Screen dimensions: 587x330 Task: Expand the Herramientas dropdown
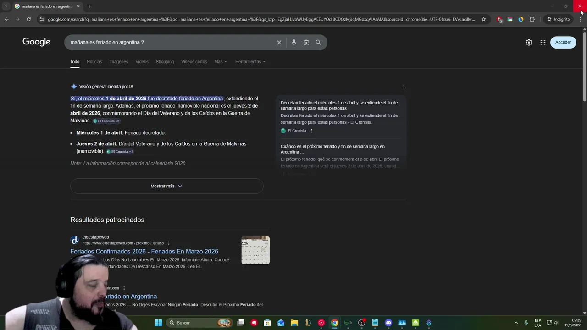pos(250,62)
